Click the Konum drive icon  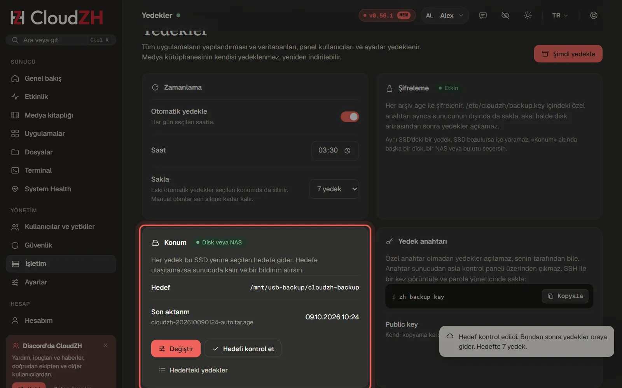(x=155, y=242)
